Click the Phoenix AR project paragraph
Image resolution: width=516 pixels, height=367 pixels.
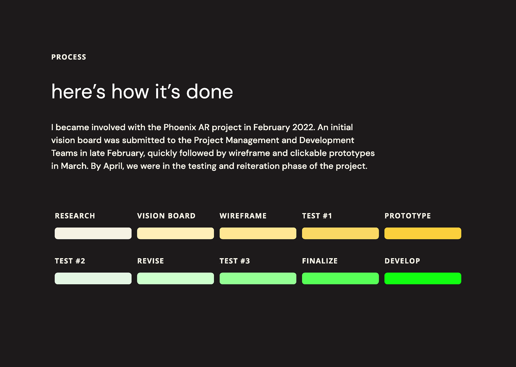213,147
